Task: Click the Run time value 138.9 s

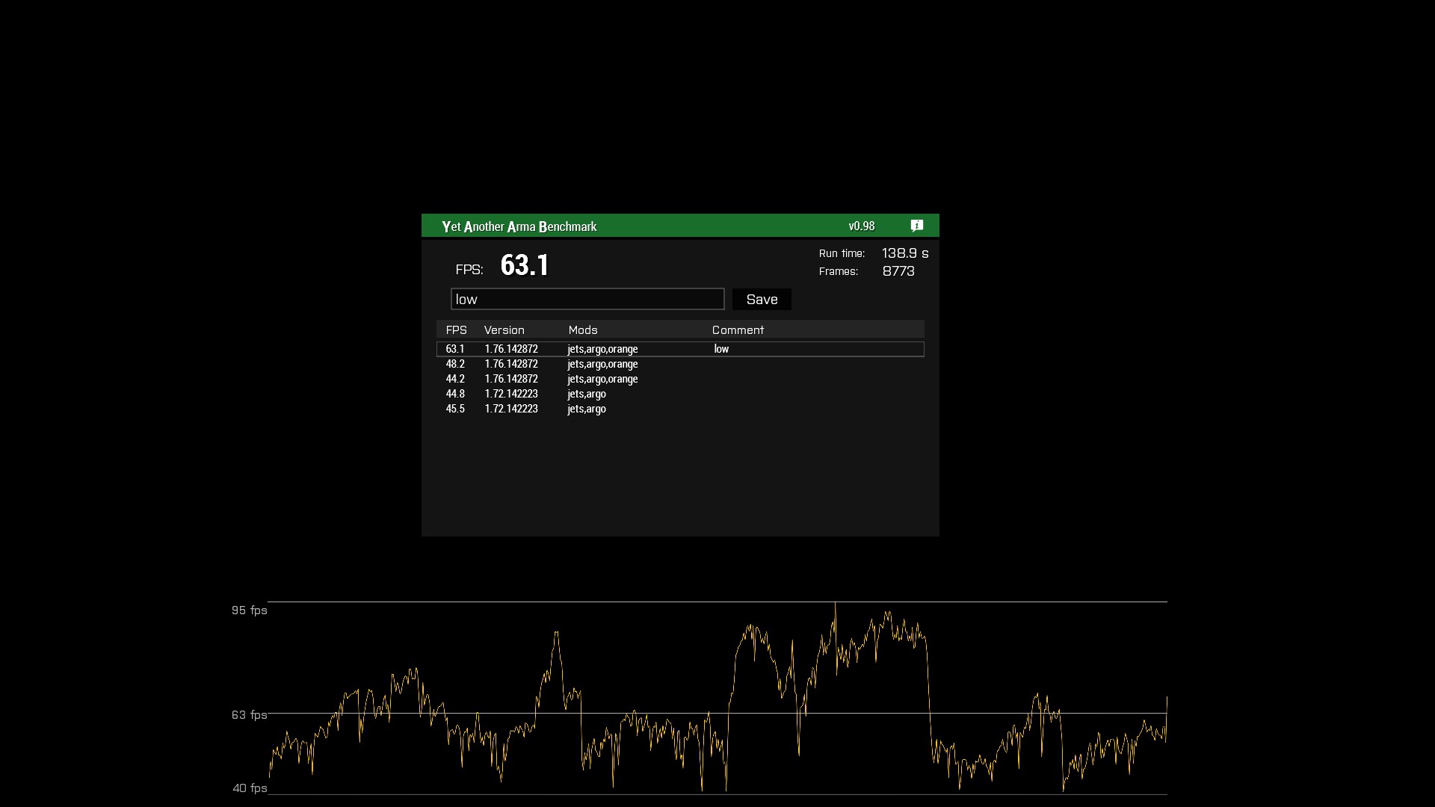Action: tap(904, 253)
